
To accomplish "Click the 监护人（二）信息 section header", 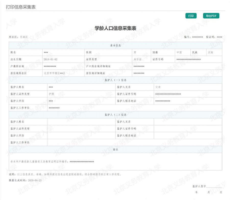I will [x=115, y=115].
